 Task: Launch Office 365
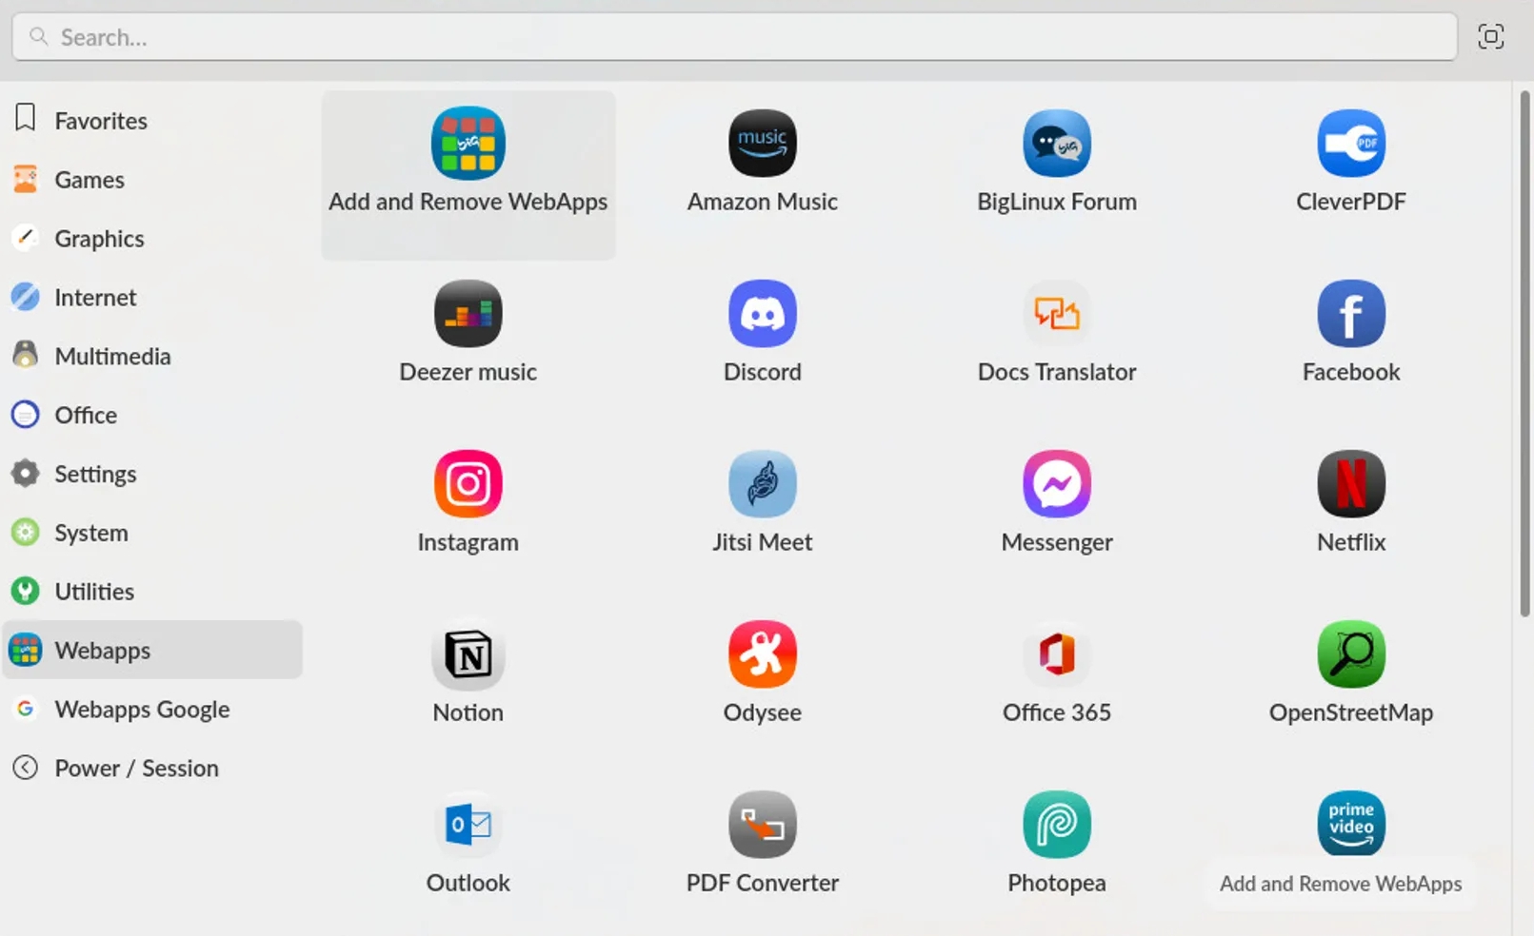point(1056,673)
